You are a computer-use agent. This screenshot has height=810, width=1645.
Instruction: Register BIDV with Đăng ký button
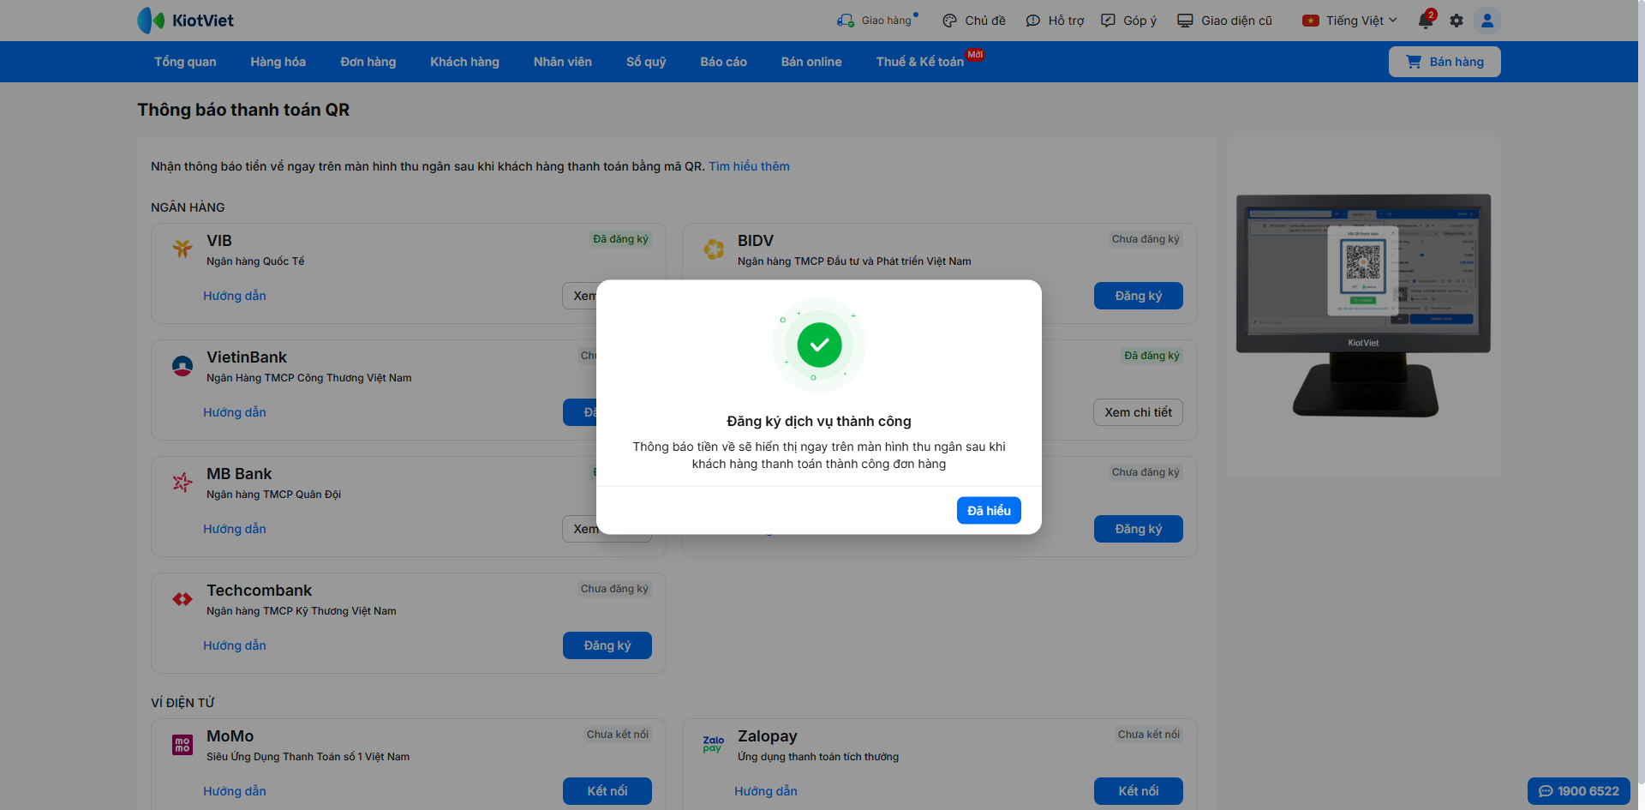(x=1139, y=296)
